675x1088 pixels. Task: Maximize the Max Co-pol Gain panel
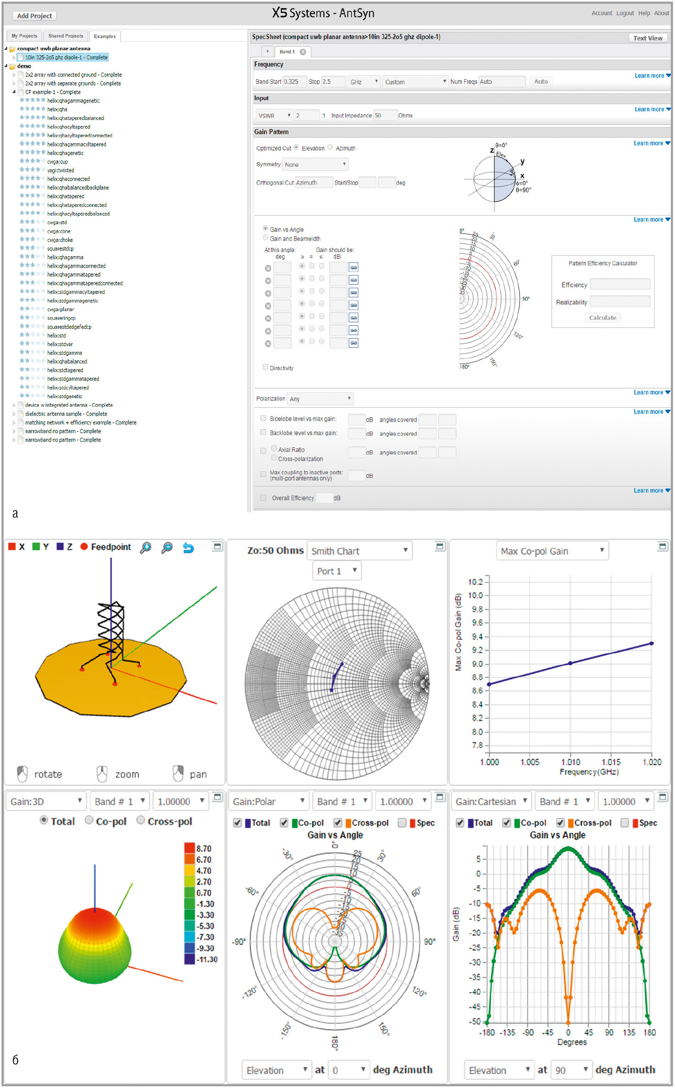point(663,546)
